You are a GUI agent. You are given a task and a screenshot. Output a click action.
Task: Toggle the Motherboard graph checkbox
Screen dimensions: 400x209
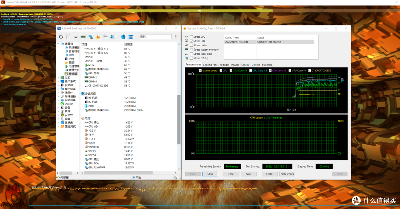pyautogui.click(x=200, y=71)
